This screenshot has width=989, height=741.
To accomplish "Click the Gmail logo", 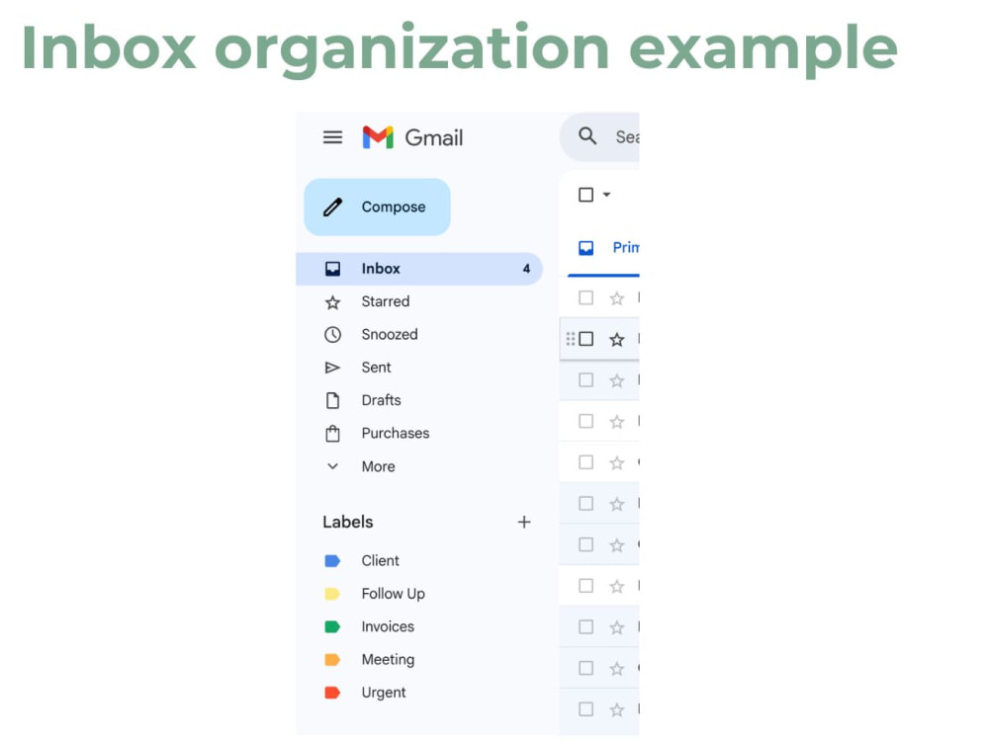I will (412, 137).
